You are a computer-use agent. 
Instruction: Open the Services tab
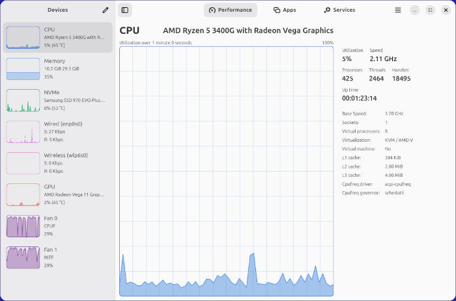point(339,10)
